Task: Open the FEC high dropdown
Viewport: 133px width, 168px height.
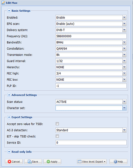Action: (x=124, y=73)
